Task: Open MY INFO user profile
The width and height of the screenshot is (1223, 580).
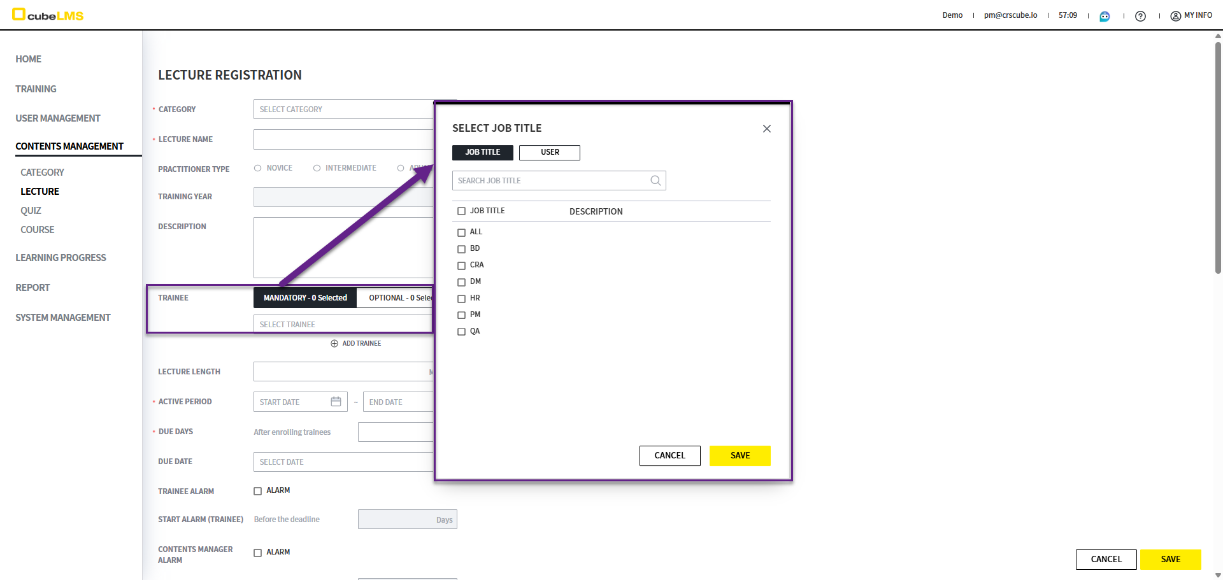Action: tap(1191, 15)
